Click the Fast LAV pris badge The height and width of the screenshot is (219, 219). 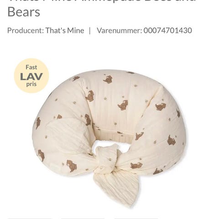(x=31, y=76)
